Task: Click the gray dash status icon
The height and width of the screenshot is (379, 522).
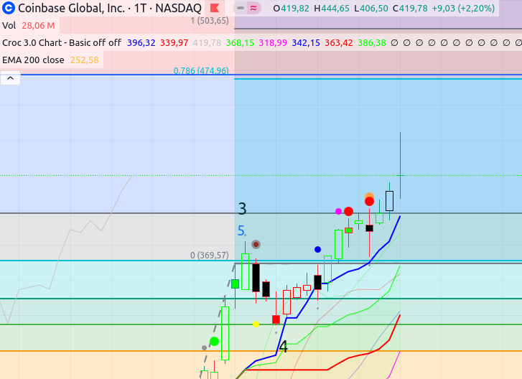Action: pos(240,9)
